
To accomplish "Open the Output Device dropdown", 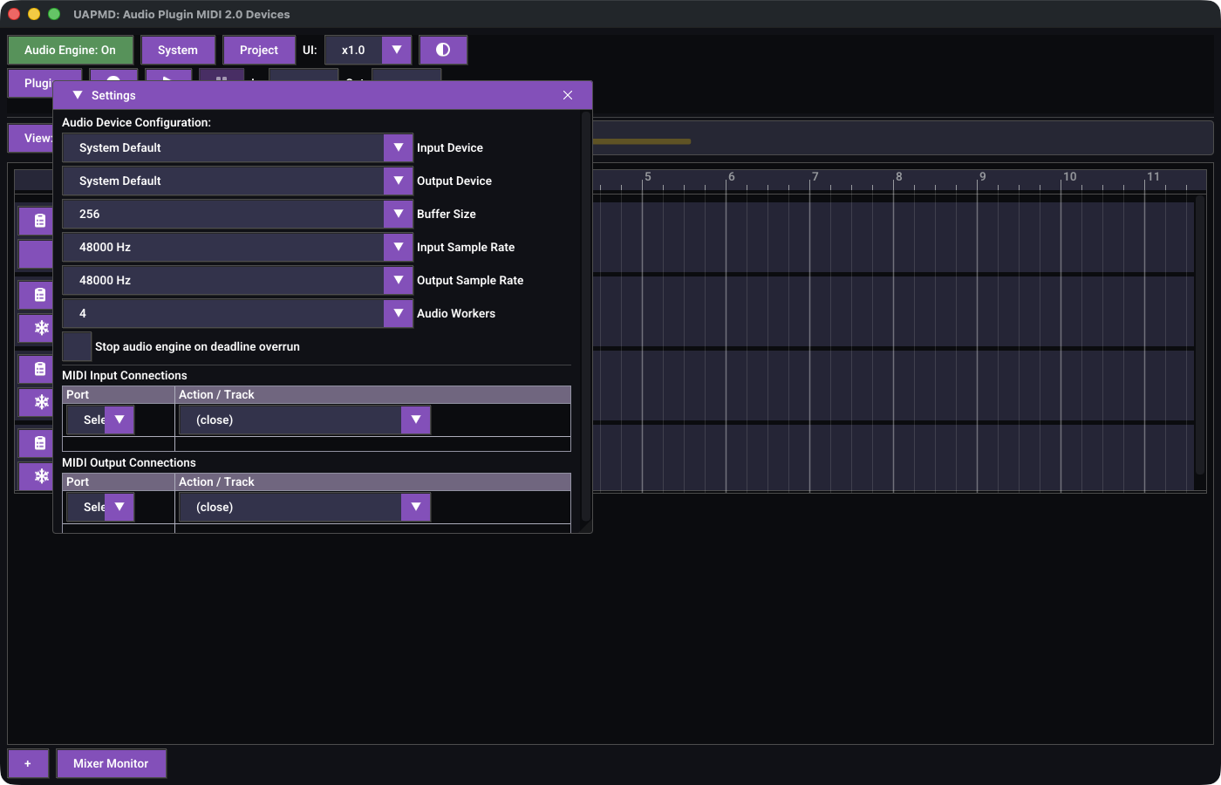I will coord(237,181).
